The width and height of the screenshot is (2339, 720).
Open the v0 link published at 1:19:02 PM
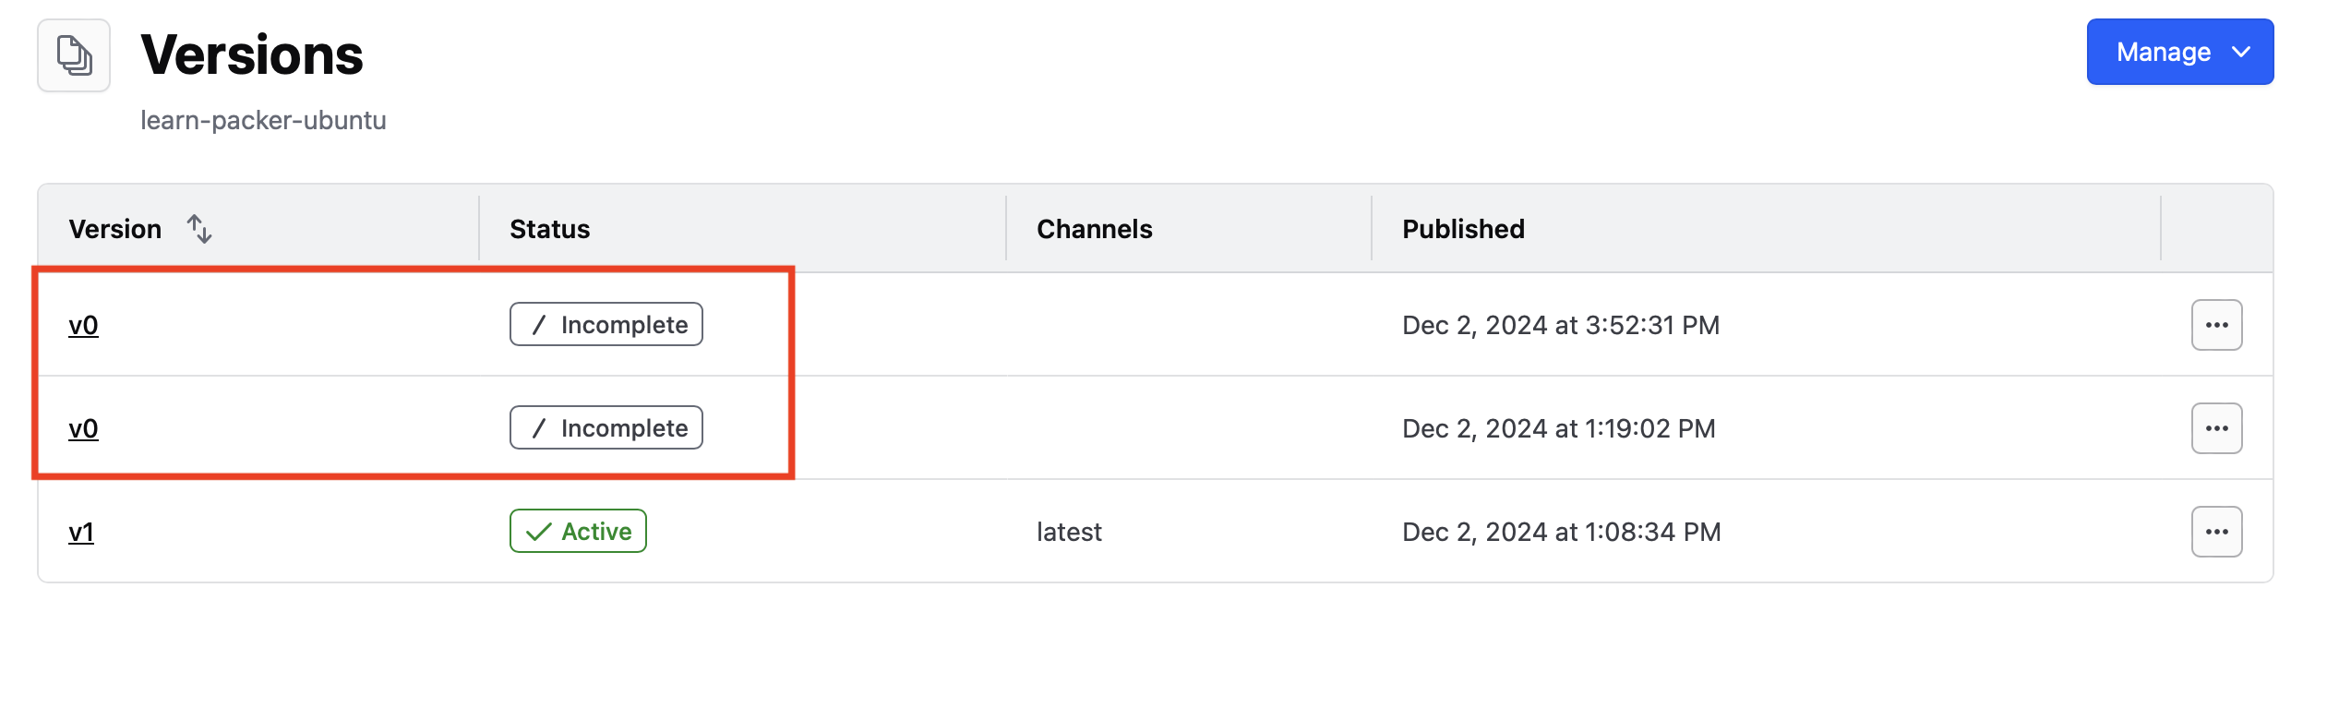[83, 428]
